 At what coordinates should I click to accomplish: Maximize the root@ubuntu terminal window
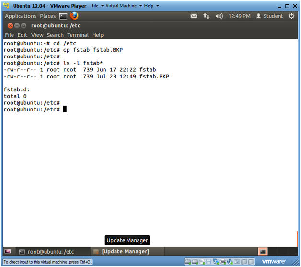point(23,25)
